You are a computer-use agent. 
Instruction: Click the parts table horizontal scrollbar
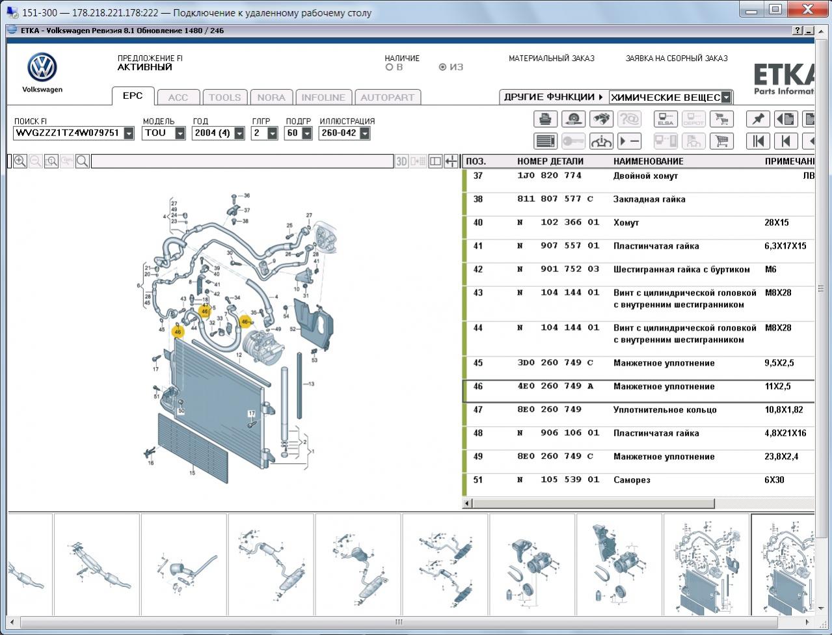[x=593, y=504]
